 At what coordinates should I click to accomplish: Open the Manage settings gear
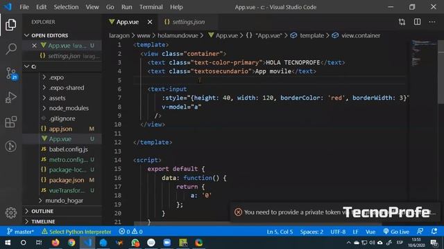11,213
